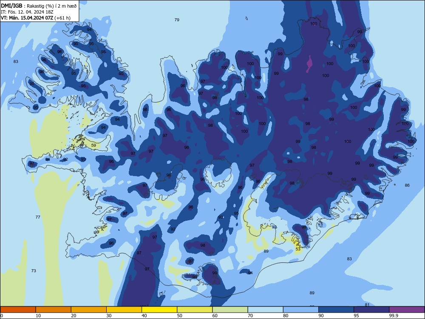This screenshot has width=425, height=319.
Task: Click the 81 humidity value near the legend
Action: 367,305
